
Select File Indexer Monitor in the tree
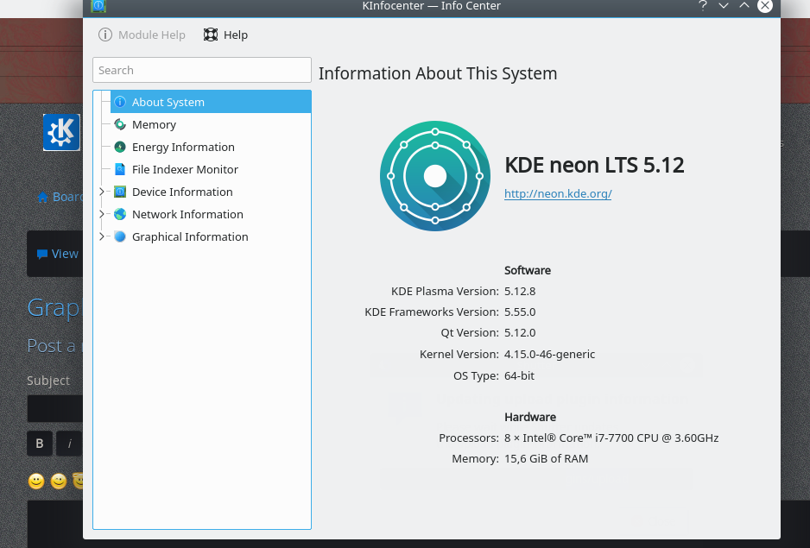pos(185,169)
